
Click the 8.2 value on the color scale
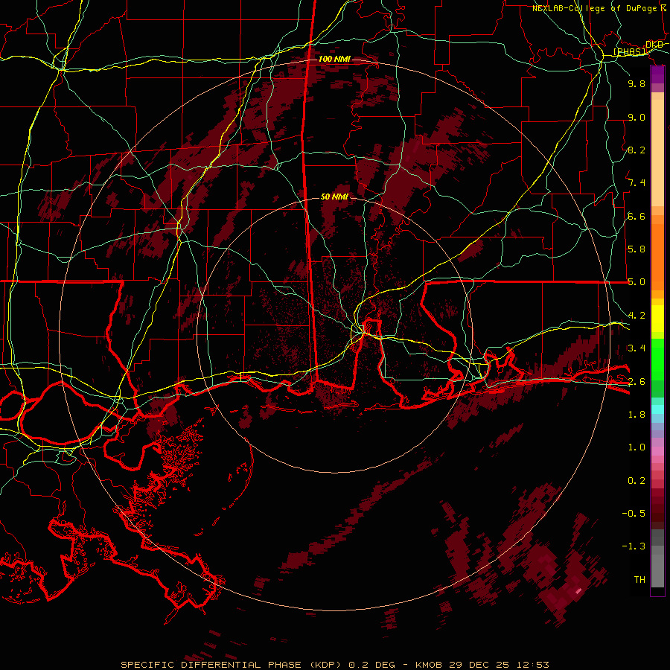point(636,150)
